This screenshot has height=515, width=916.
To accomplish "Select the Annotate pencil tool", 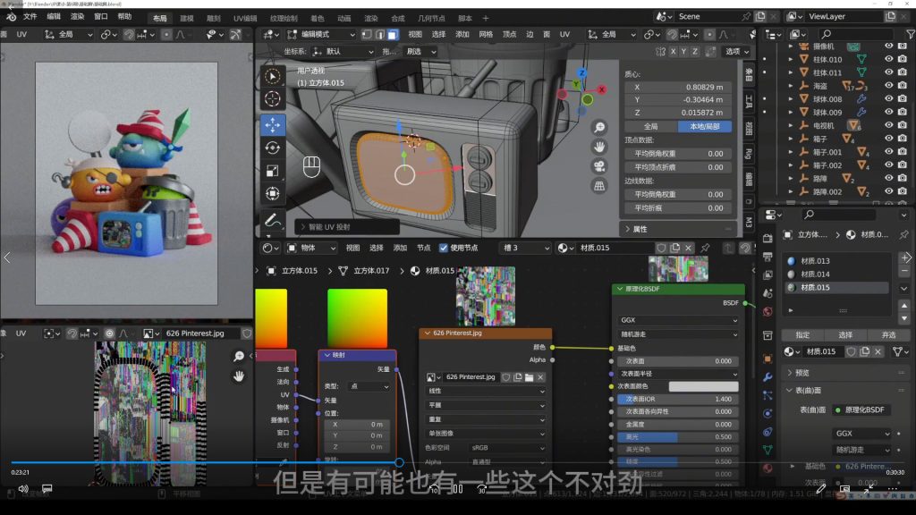I will click(x=272, y=219).
